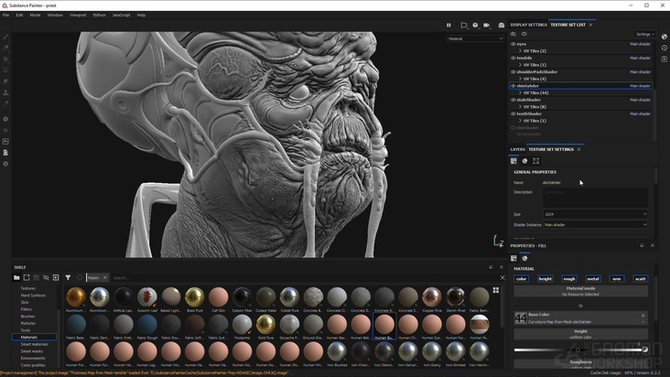Click the color picker icon beside Height slider
Image resolution: width=670 pixels, height=377 pixels.
pyautogui.click(x=644, y=350)
